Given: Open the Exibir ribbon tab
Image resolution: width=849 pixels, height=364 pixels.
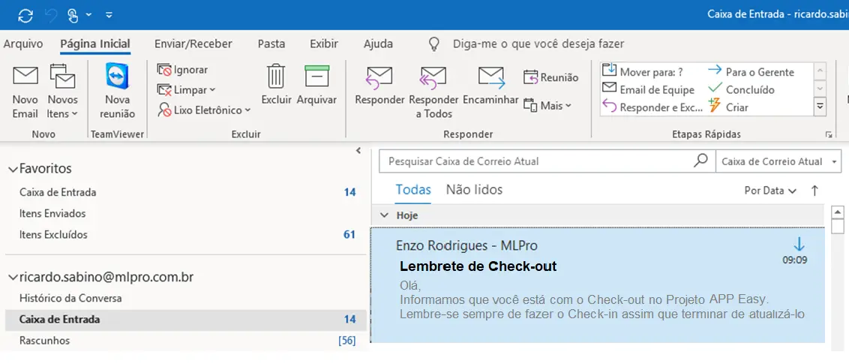Looking at the screenshot, I should 324,44.
